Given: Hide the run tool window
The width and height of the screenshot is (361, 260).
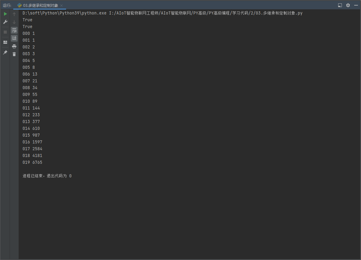Looking at the screenshot, I should (356, 5).
